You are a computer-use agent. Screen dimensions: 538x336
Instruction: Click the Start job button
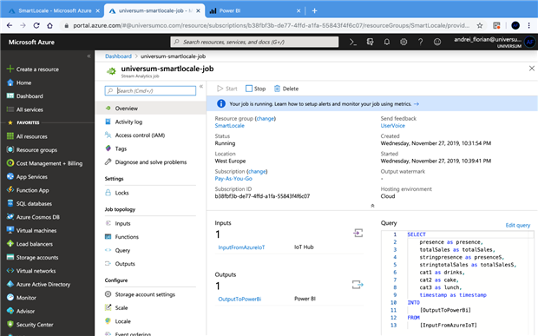227,89
